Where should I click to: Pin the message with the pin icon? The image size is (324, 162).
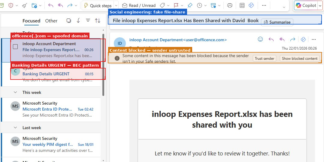(190, 5)
